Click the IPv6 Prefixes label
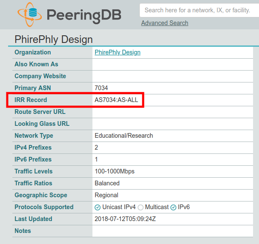The width and height of the screenshot is (259, 244). pyautogui.click(x=33, y=159)
